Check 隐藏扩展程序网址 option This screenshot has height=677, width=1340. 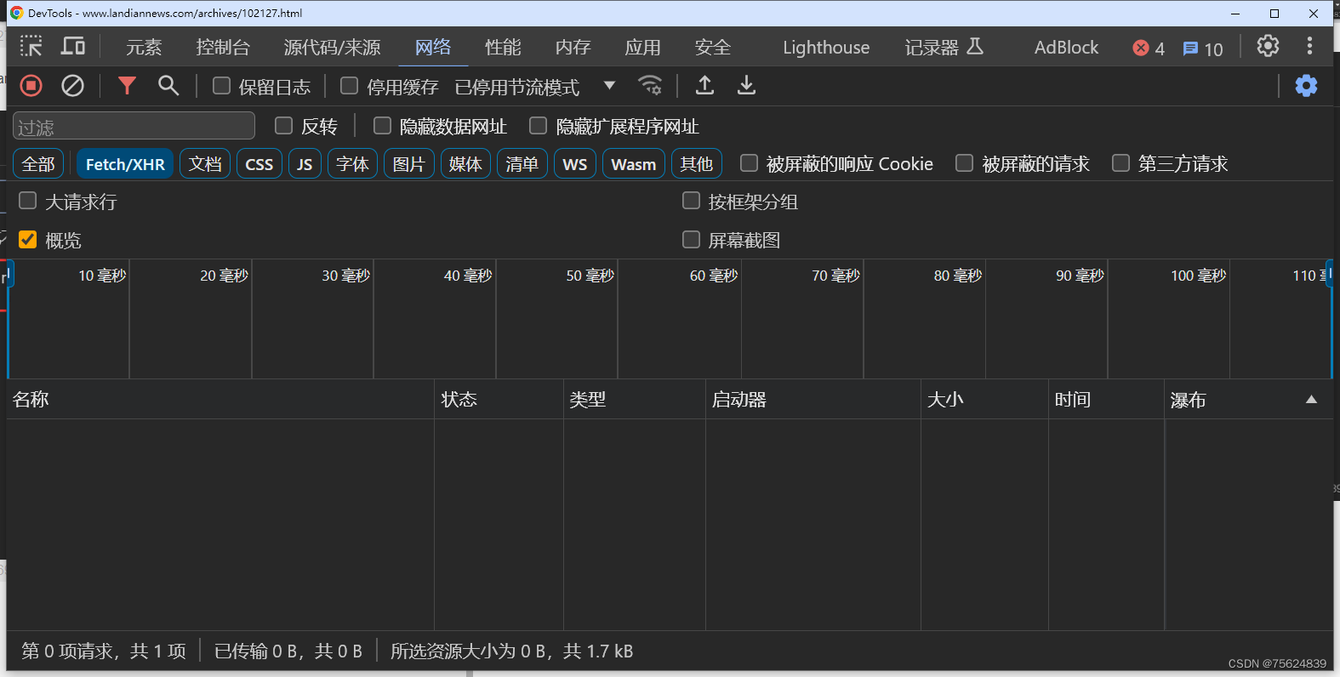(538, 126)
